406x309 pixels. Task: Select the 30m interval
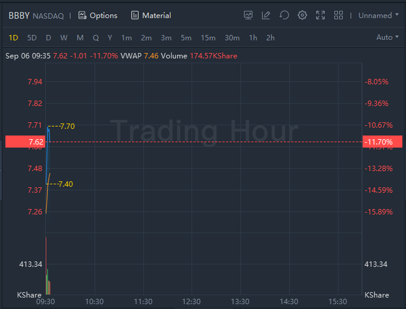[232, 37]
